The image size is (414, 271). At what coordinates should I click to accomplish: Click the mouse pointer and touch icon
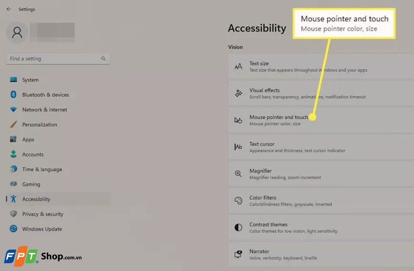click(x=238, y=121)
